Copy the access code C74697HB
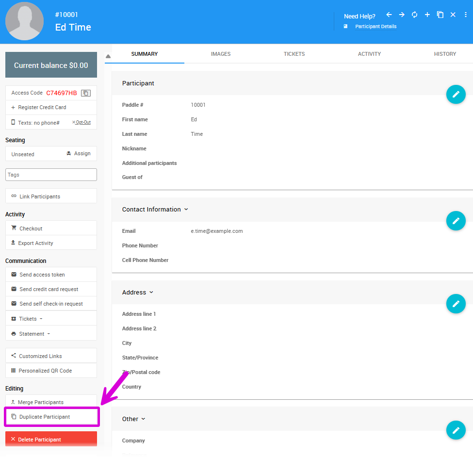The height and width of the screenshot is (457, 473). tap(85, 93)
